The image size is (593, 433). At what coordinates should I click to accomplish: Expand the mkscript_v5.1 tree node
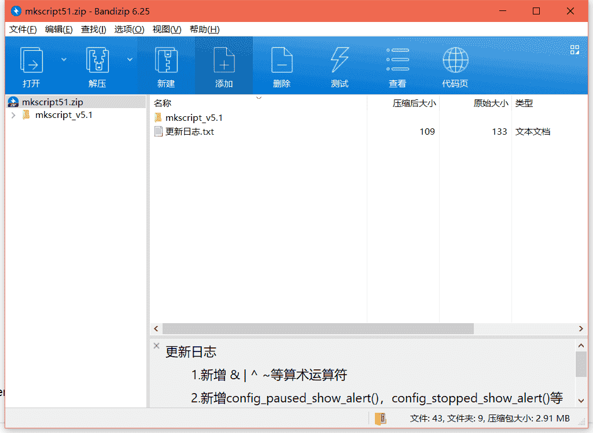pos(14,115)
